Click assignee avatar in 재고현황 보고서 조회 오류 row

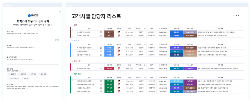click(119, 81)
